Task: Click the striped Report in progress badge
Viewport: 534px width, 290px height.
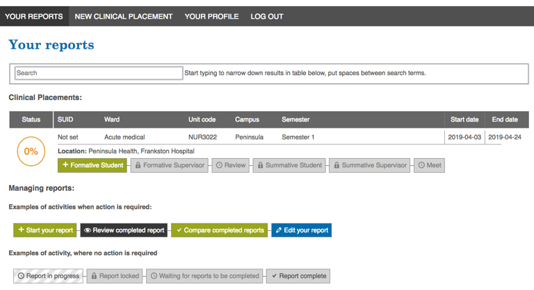Action: pyautogui.click(x=48, y=275)
